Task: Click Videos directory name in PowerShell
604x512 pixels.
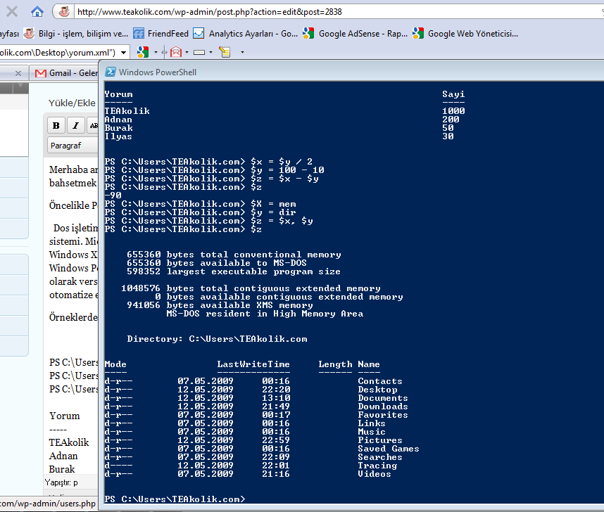Action: (x=375, y=474)
